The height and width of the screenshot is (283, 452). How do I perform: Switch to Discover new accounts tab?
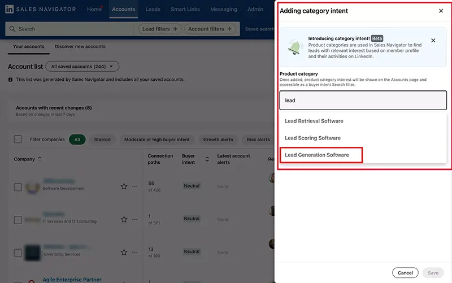pos(80,46)
